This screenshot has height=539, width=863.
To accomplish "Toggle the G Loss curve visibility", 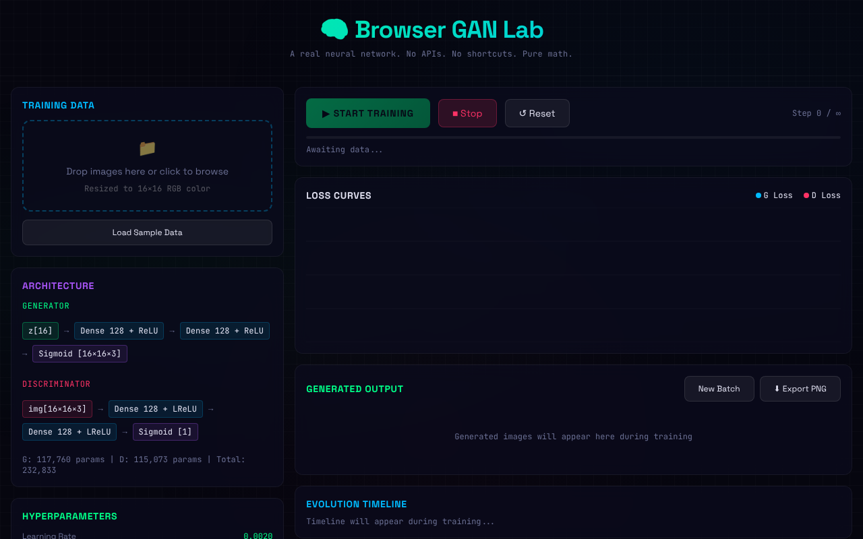I will (x=774, y=195).
